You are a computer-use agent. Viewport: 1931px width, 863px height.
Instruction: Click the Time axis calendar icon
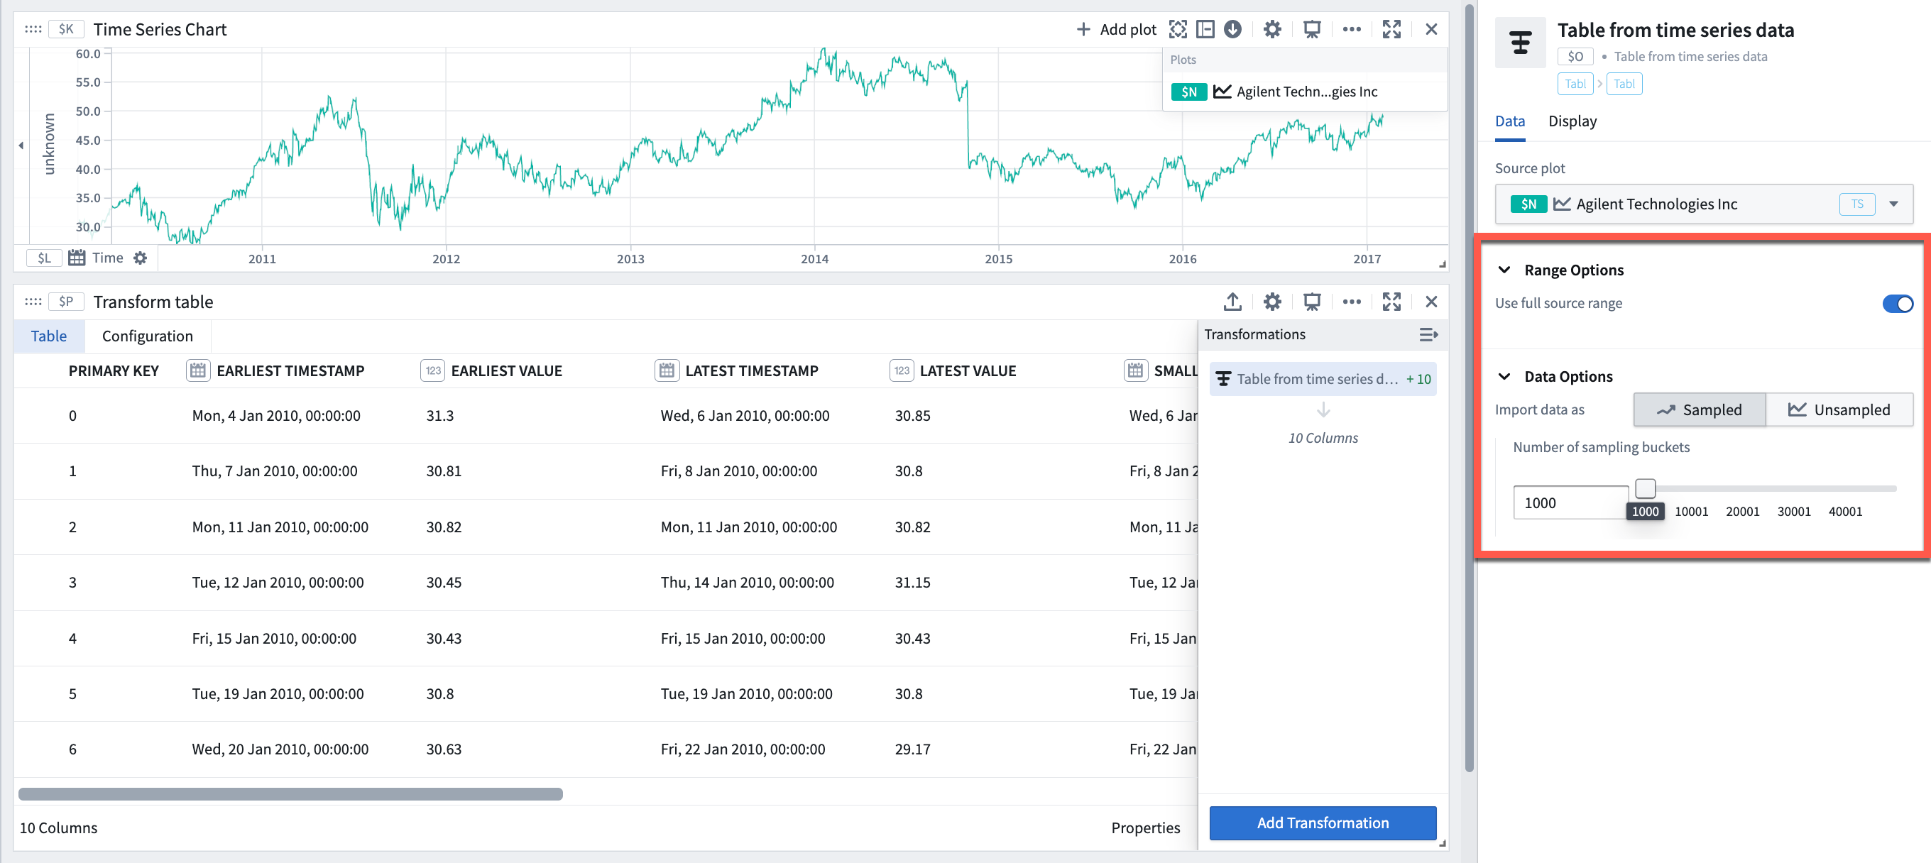coord(77,258)
